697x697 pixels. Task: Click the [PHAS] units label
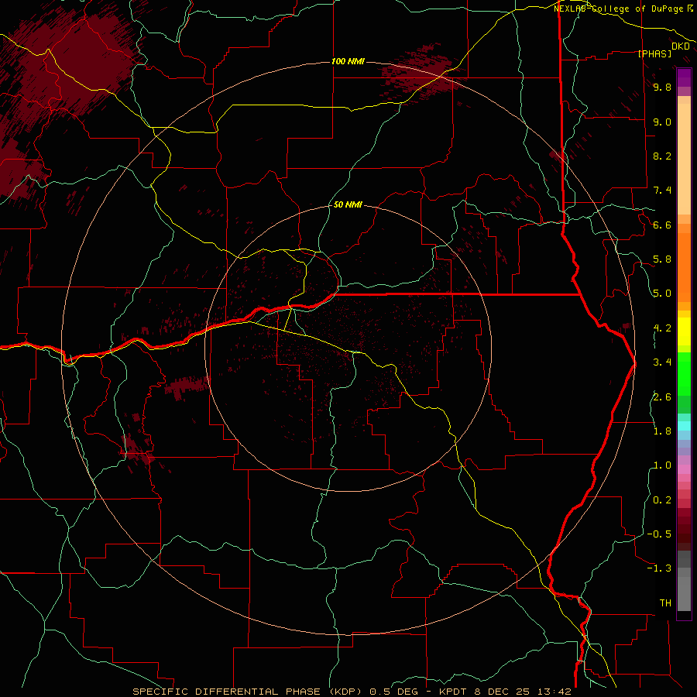point(654,53)
